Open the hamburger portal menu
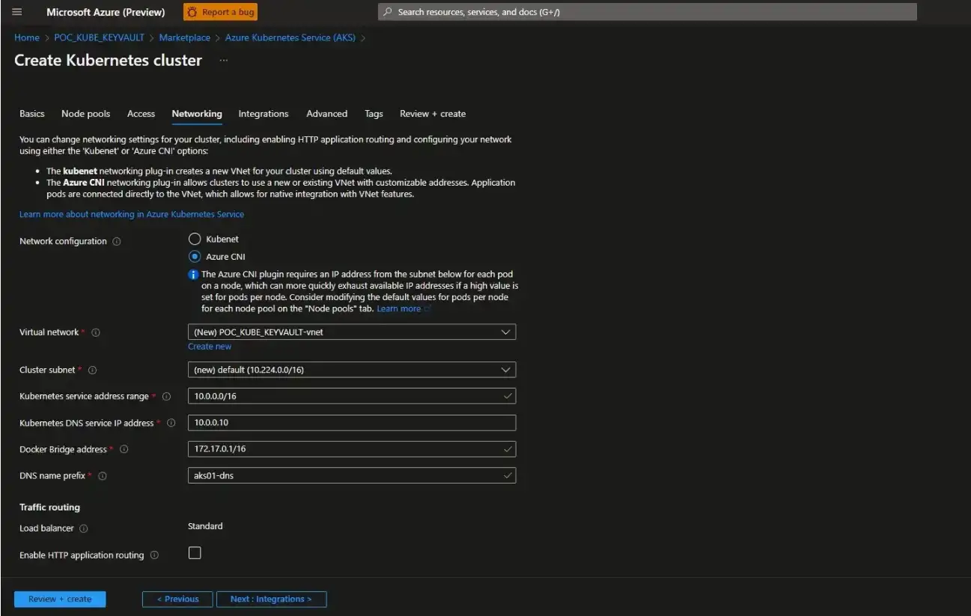The image size is (971, 616). 17,12
